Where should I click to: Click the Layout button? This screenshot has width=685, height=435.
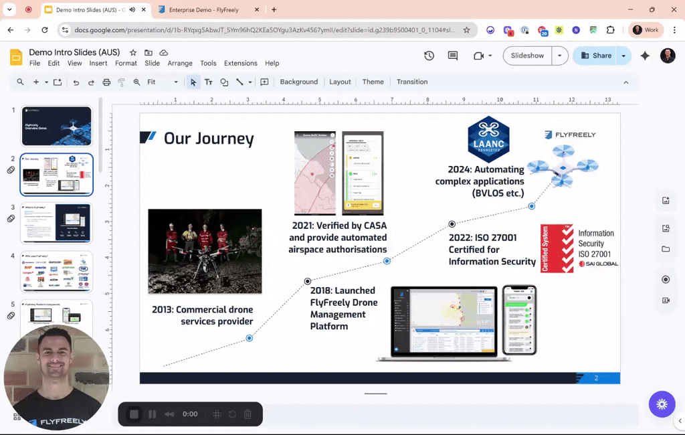coord(340,82)
